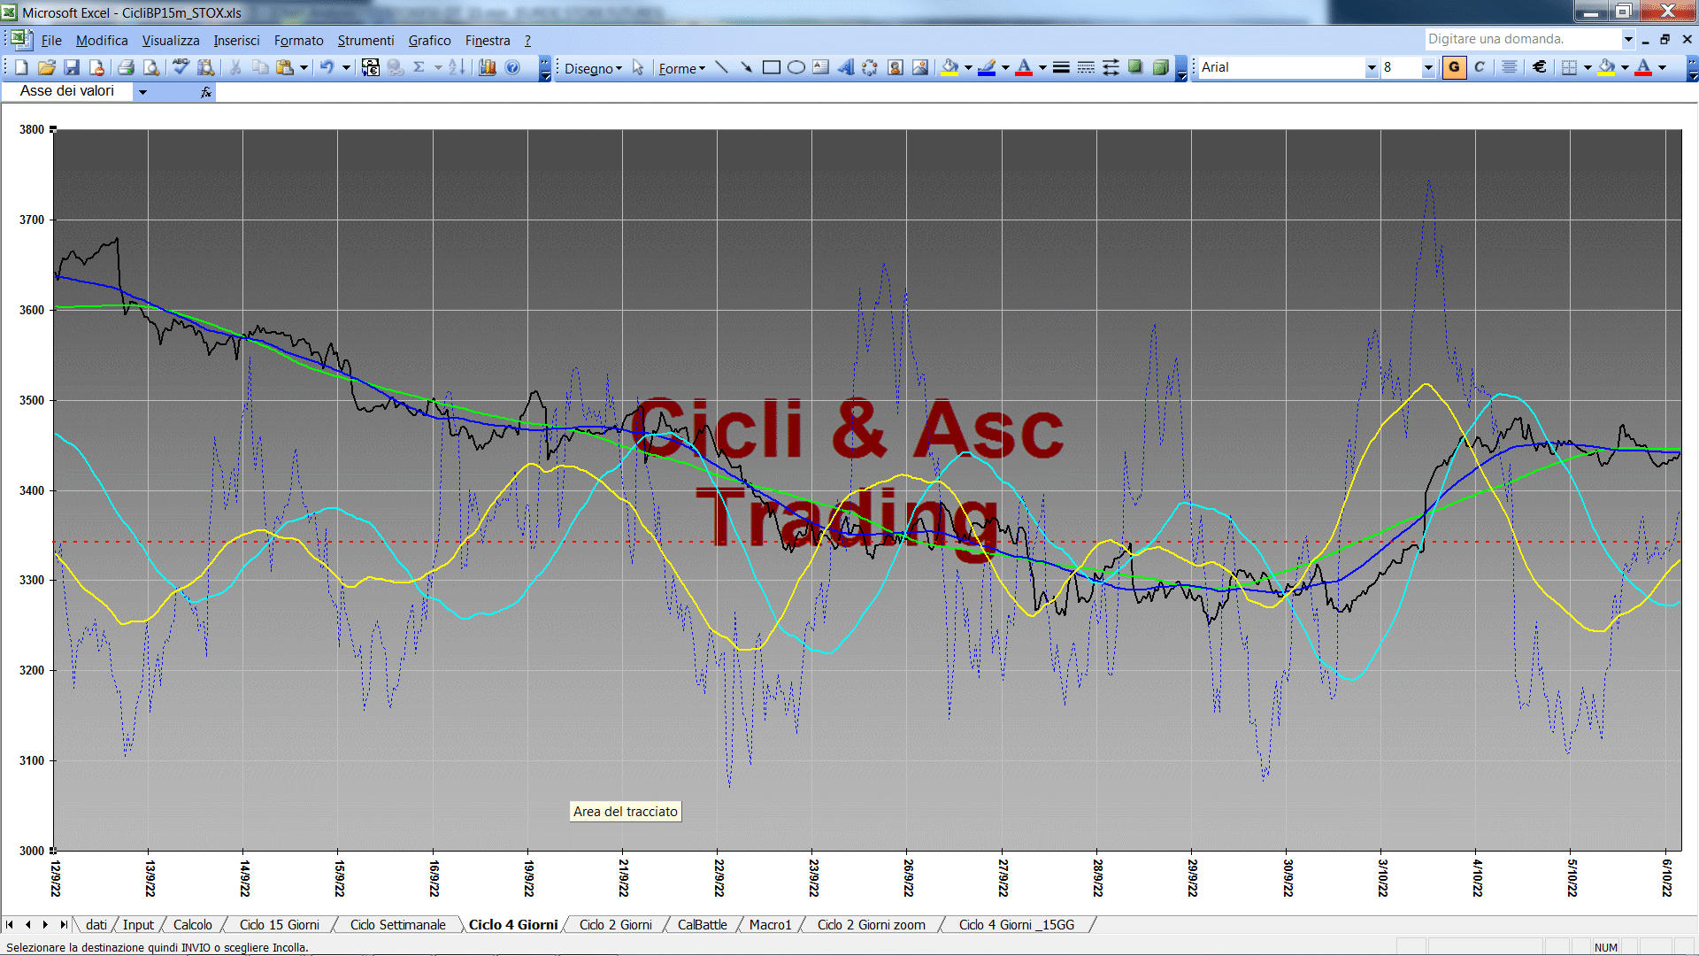Image resolution: width=1699 pixels, height=956 pixels.
Task: Select the Oval drawing tool
Action: (796, 67)
